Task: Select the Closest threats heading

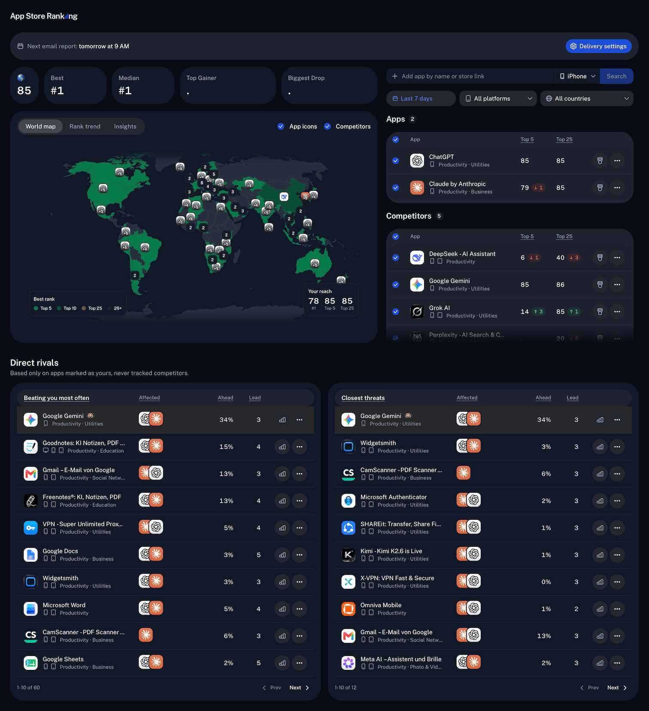Action: click(x=363, y=398)
